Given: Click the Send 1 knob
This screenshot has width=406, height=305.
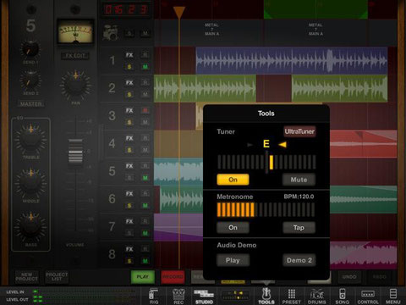Looking at the screenshot, I should [30, 50].
